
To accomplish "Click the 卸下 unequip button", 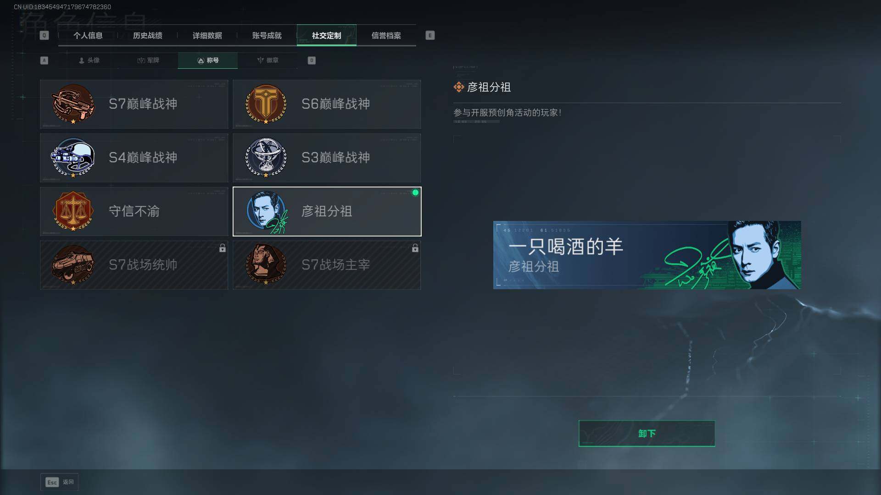I will tap(647, 434).
